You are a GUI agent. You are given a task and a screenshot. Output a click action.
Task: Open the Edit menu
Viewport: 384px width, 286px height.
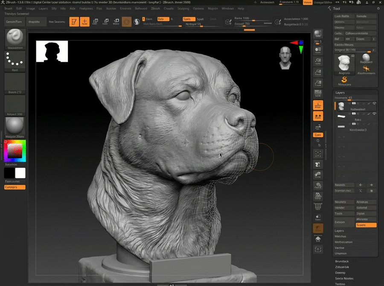(x=19, y=9)
